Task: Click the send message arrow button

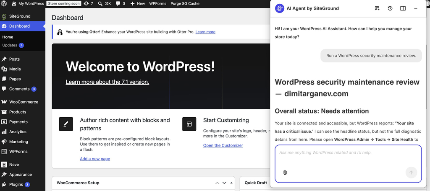Action: tap(411, 173)
